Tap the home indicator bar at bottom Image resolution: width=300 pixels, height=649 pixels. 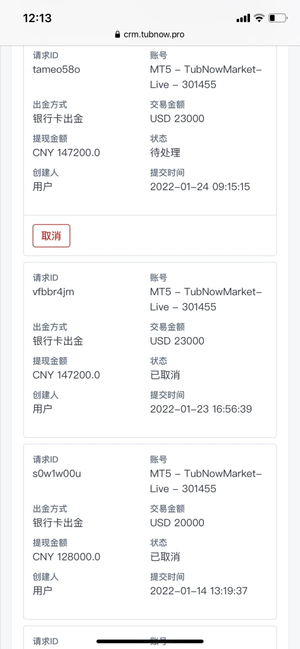[150, 641]
